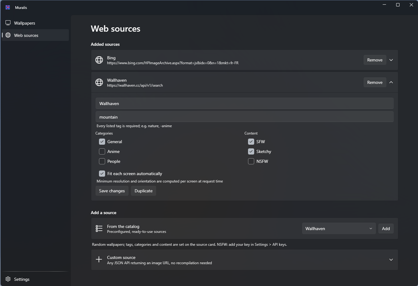The height and width of the screenshot is (286, 418).
Task: Click the Web sources page title
Action: (116, 29)
